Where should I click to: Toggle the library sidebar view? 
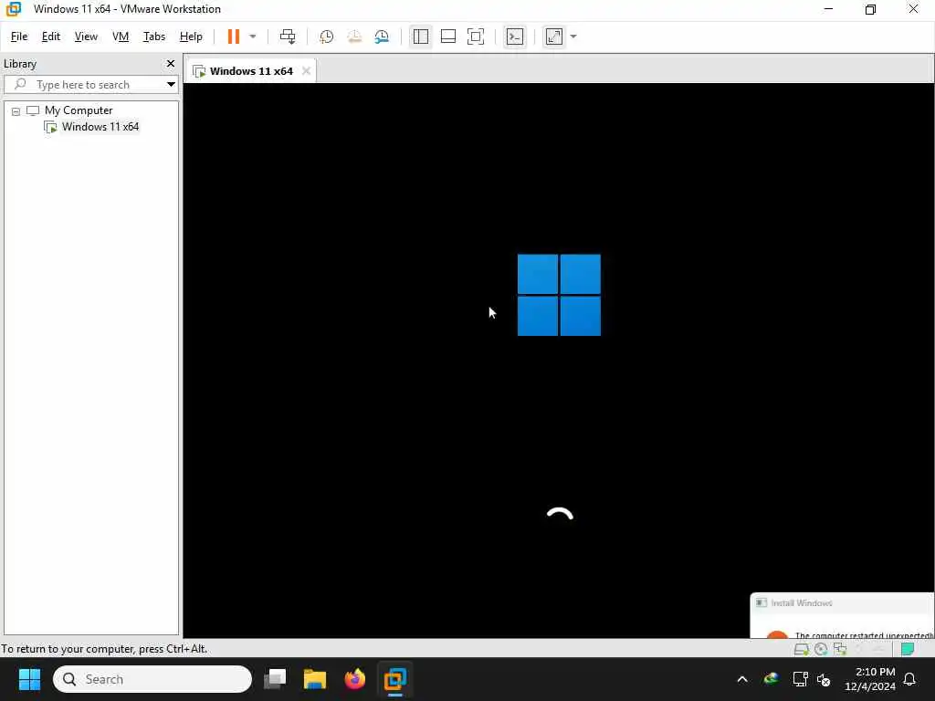click(420, 37)
